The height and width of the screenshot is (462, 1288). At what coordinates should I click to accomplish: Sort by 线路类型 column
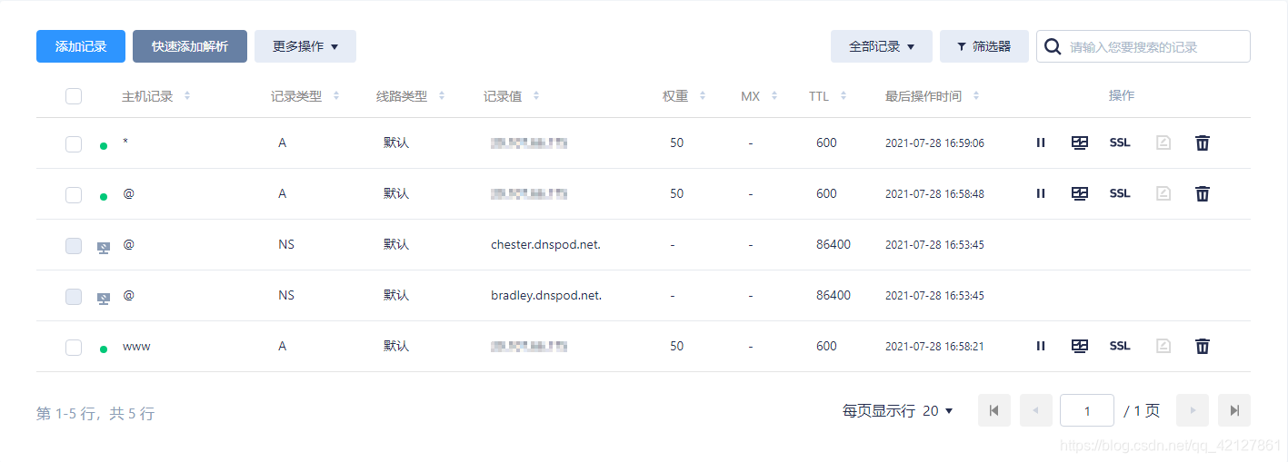coord(442,95)
